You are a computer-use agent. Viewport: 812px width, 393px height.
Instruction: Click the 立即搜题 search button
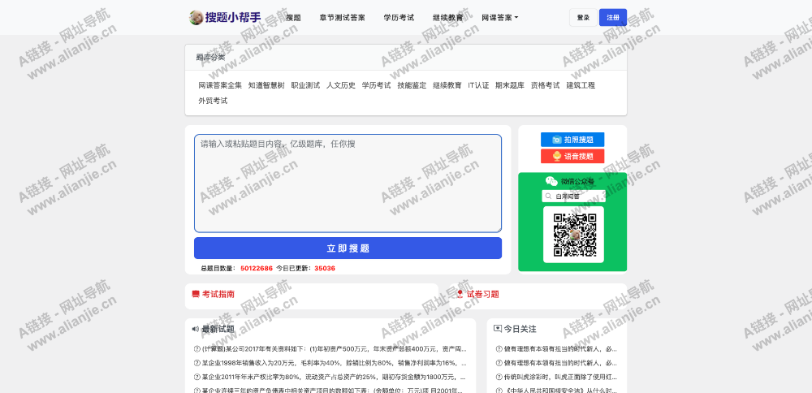coord(348,248)
